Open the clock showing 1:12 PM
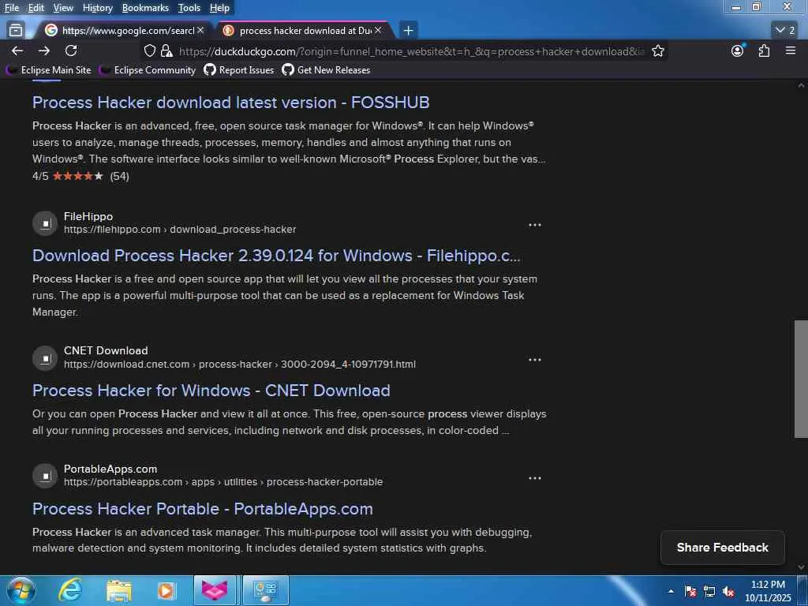808x606 pixels. point(768,591)
